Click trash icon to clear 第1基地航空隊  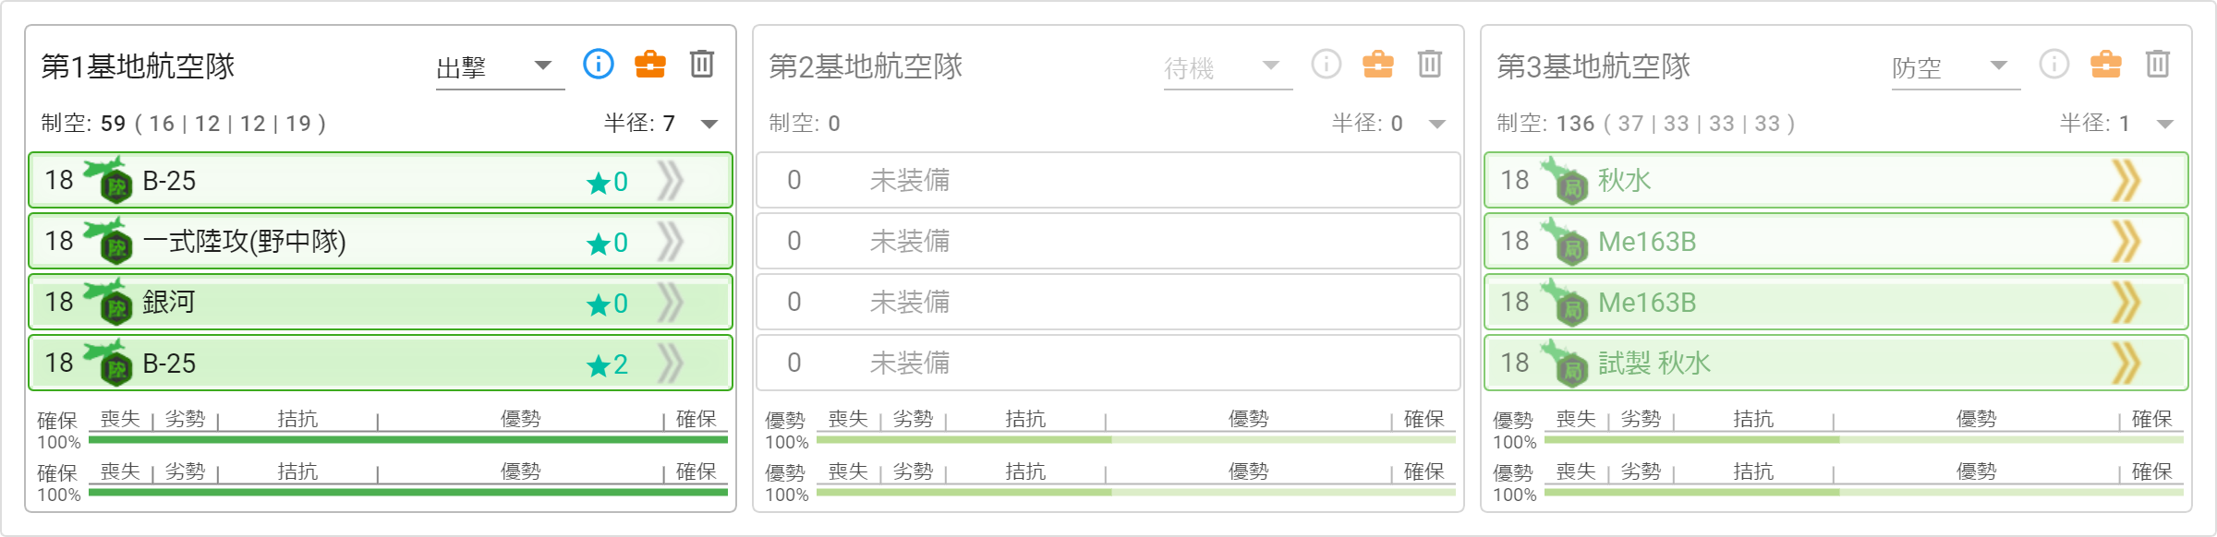click(702, 64)
